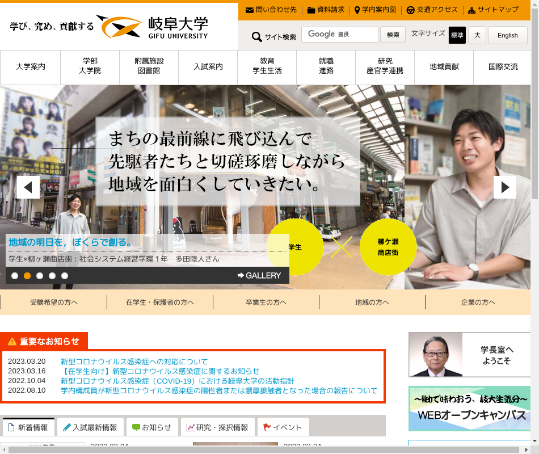Click the flag icon on イベント tab
Viewport: 539px width, 454px height.
tap(267, 427)
